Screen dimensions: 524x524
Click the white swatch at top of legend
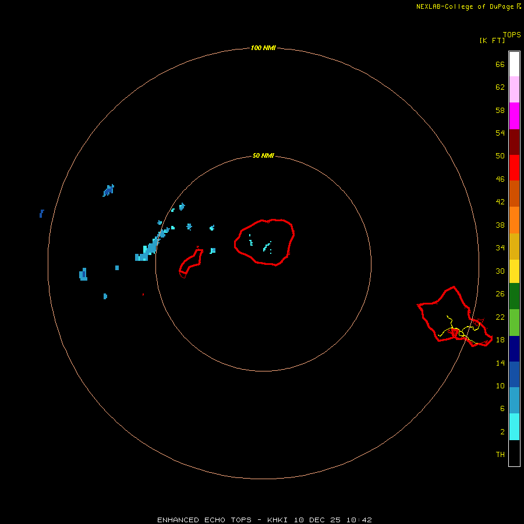[514, 64]
